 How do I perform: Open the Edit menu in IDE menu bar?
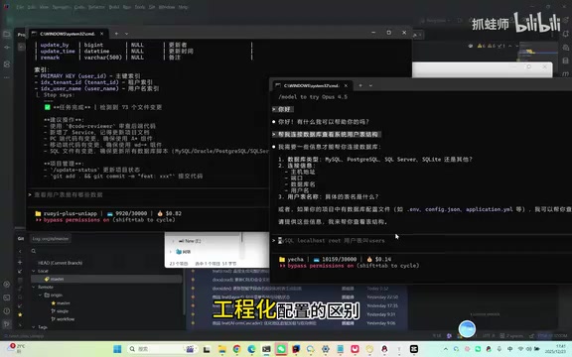pyautogui.click(x=32, y=7)
